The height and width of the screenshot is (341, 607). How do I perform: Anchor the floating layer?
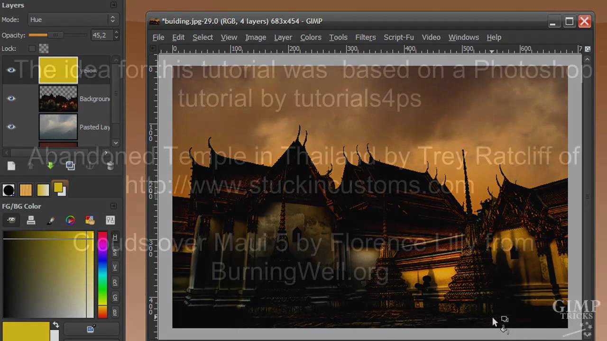pos(90,166)
